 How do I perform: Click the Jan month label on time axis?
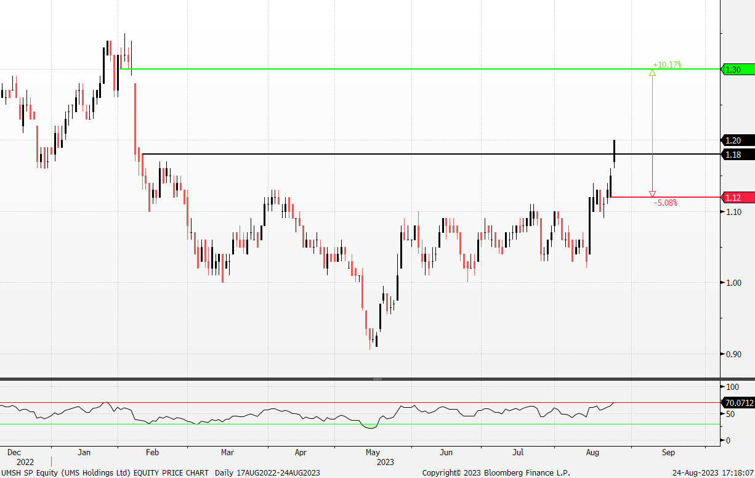click(x=84, y=452)
